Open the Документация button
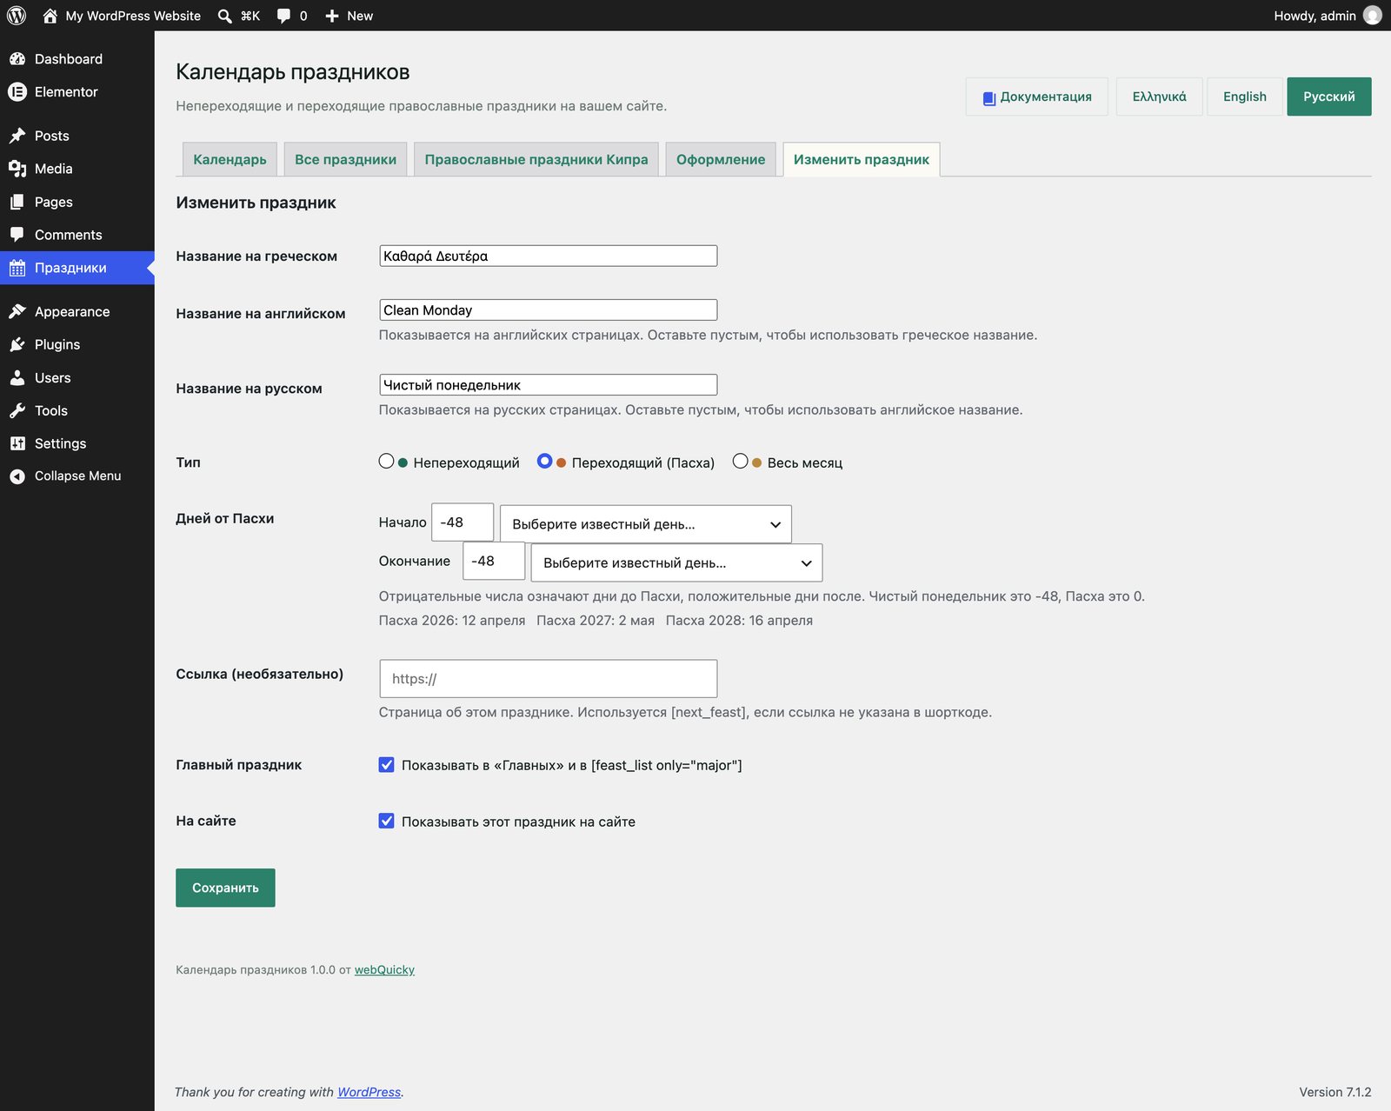Viewport: 1391px width, 1111px height. click(x=1037, y=96)
